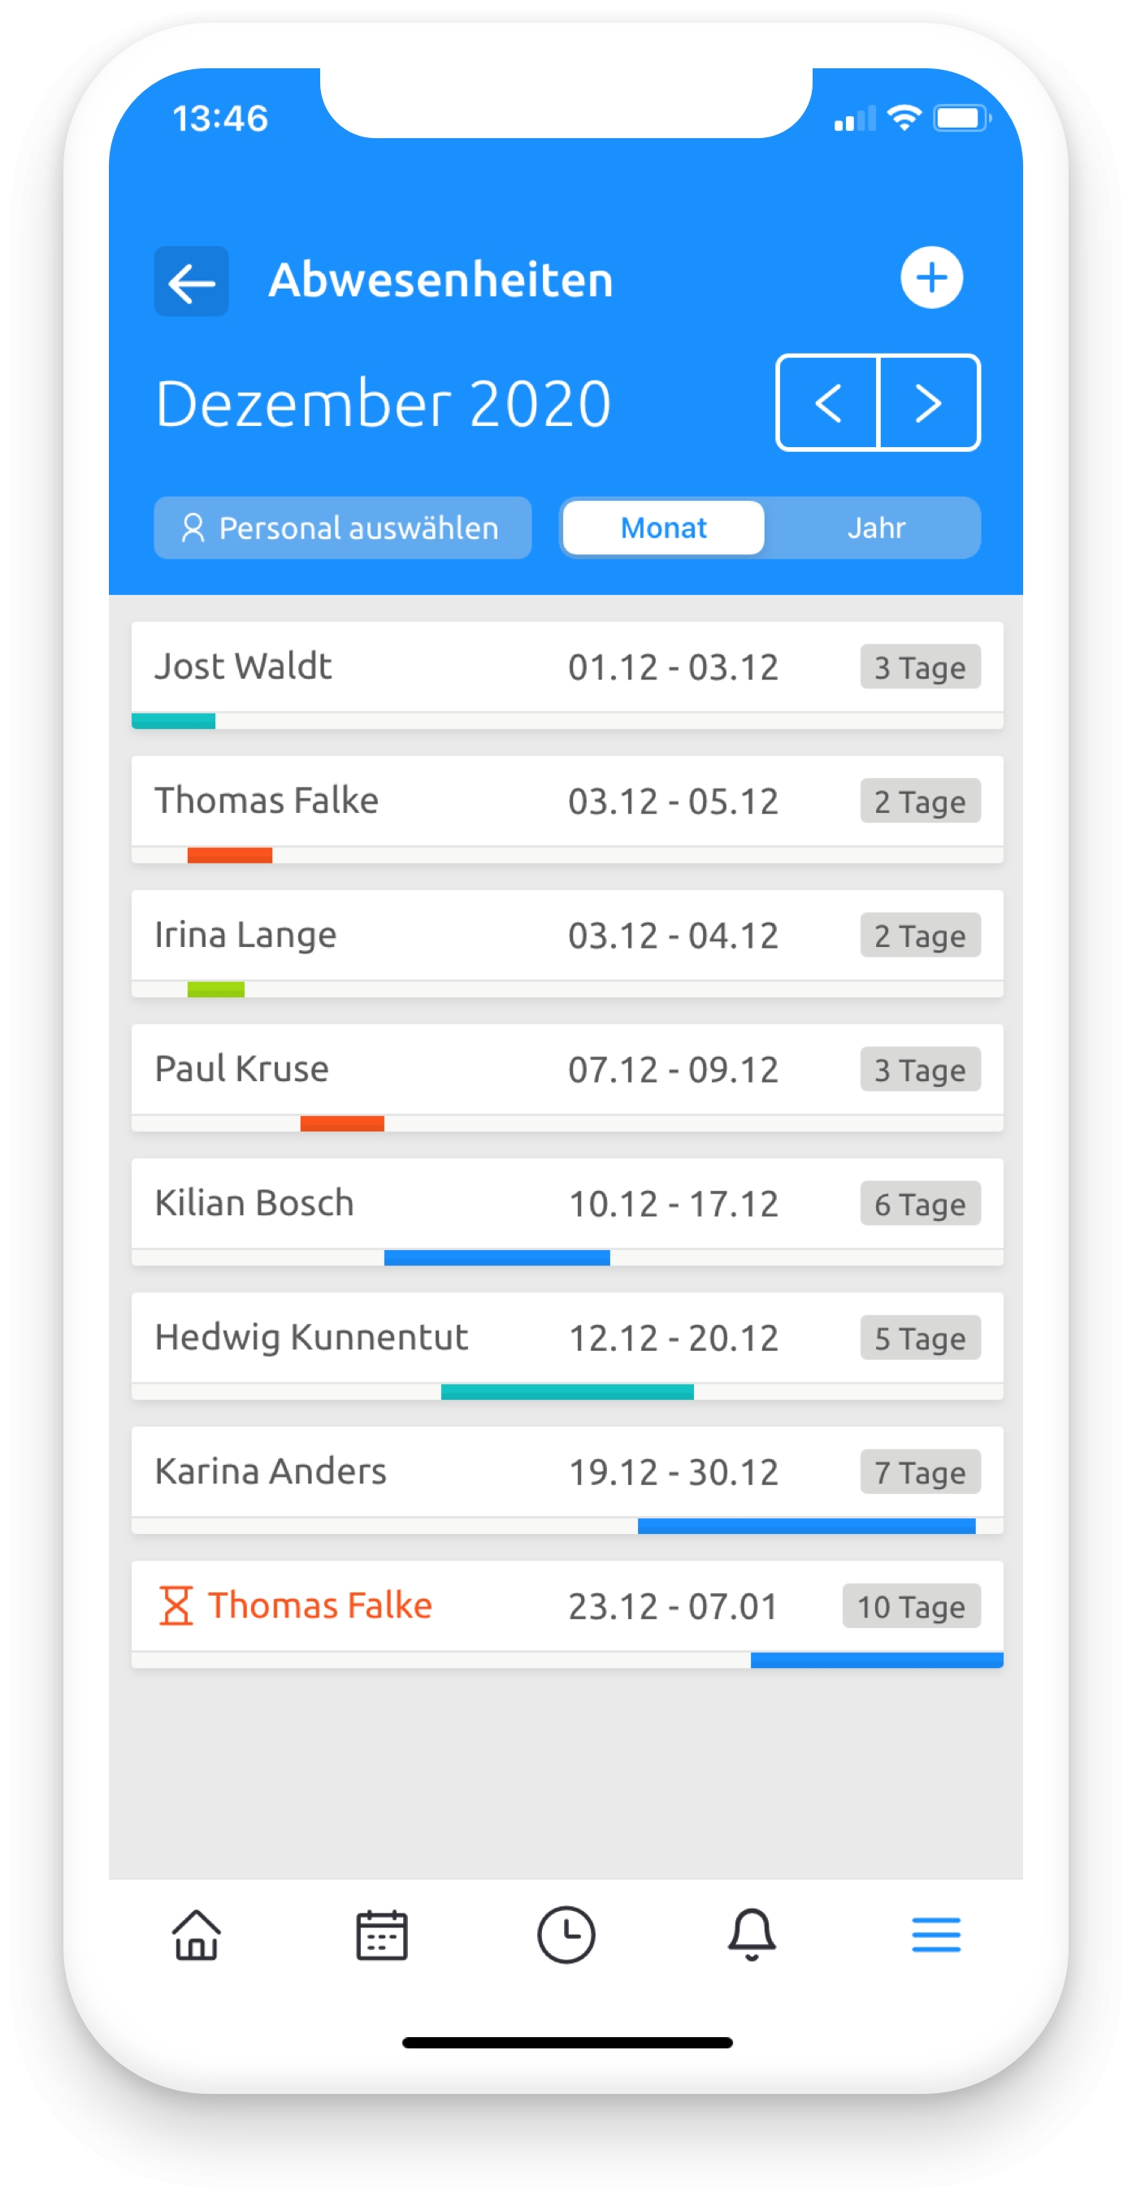Screen dimensions: 1132x2198
Task: Tap the back arrow button
Action: pos(191,281)
